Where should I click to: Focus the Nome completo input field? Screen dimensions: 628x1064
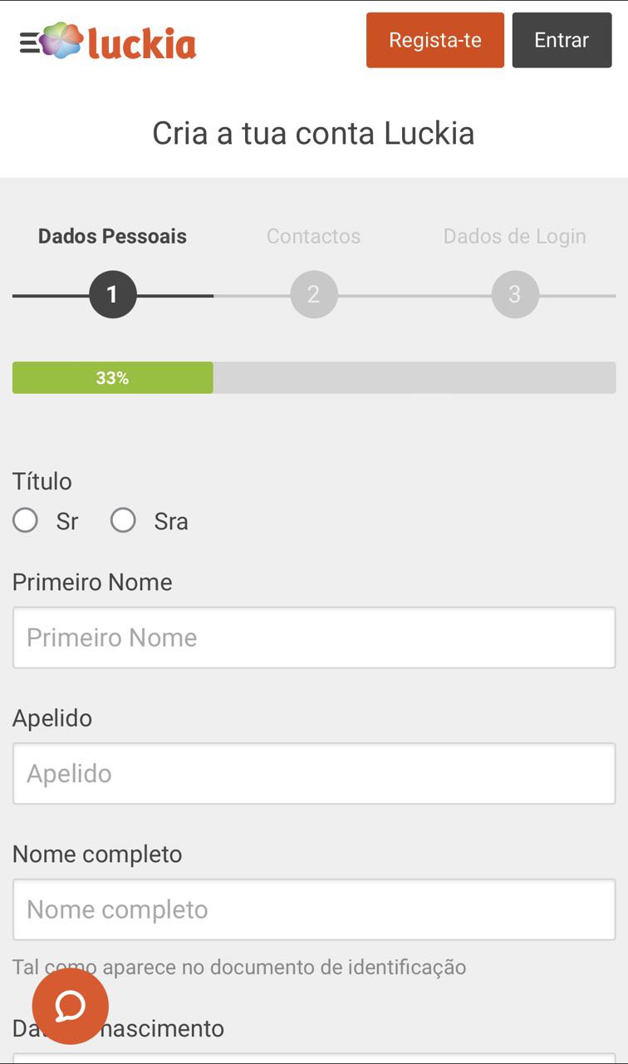[x=314, y=909]
